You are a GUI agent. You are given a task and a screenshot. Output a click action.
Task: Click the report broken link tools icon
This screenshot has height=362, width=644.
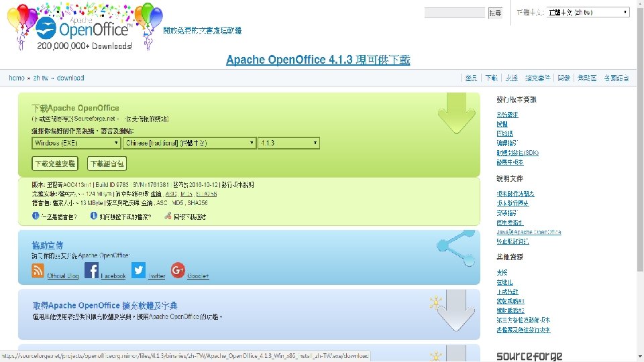(168, 215)
